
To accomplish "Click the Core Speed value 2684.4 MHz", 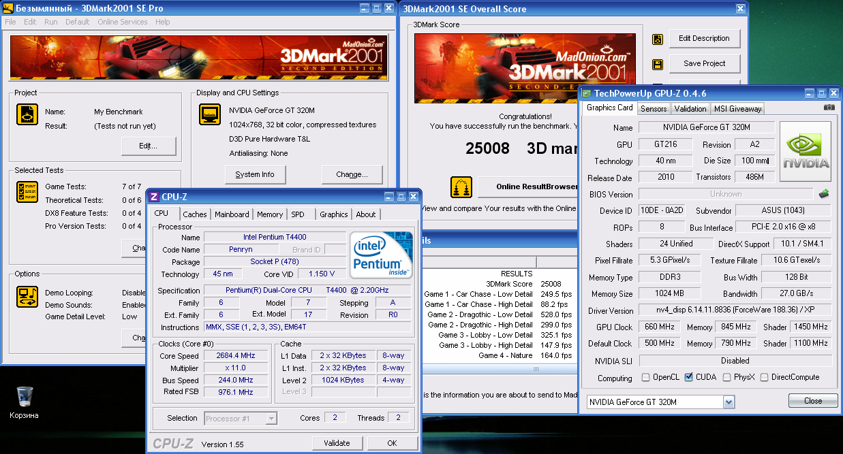I will click(x=236, y=356).
